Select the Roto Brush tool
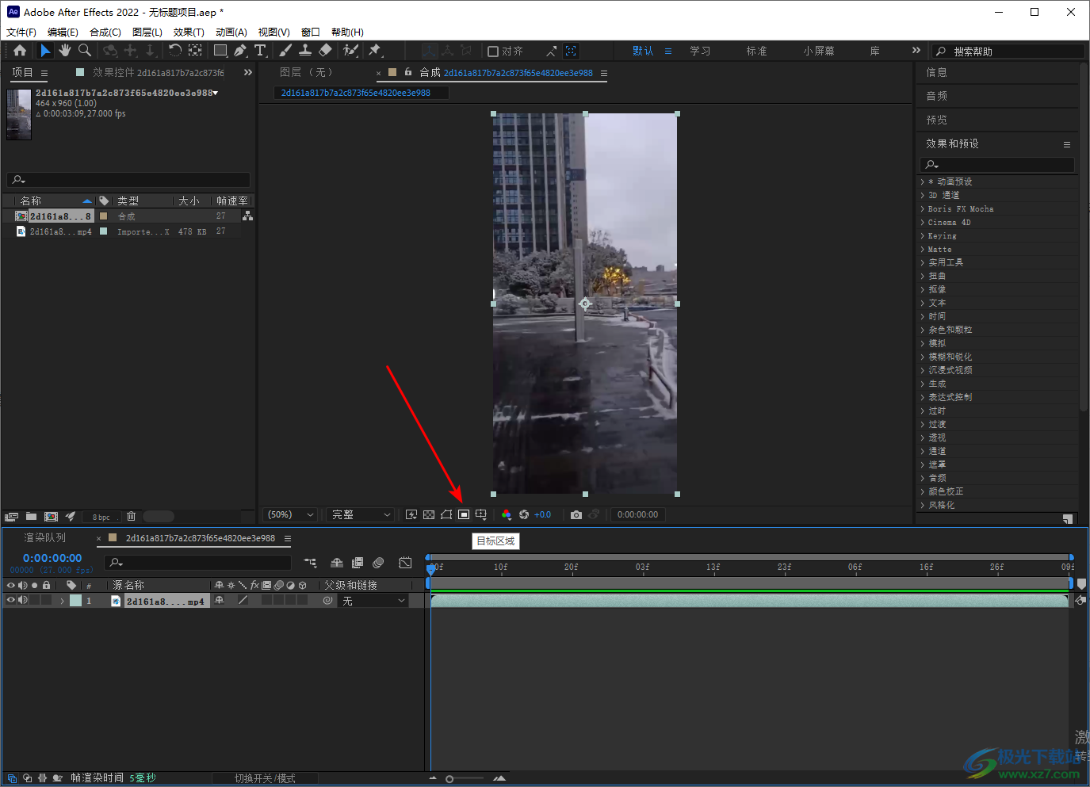The image size is (1090, 787). click(x=350, y=51)
